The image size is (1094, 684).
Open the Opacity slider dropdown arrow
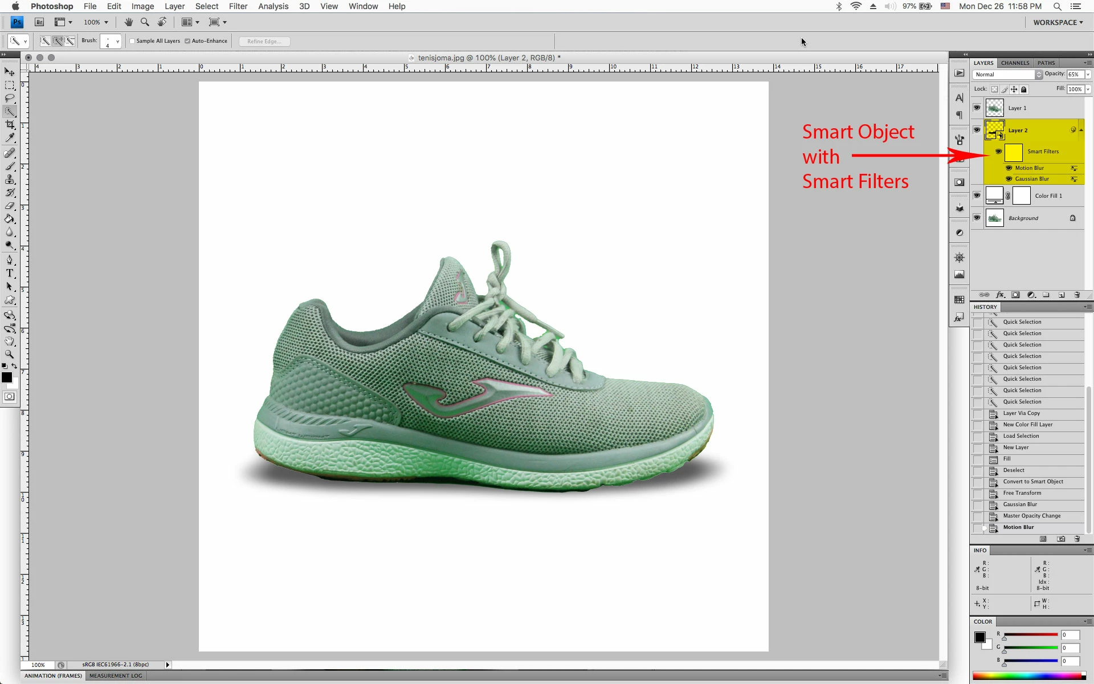click(1088, 75)
